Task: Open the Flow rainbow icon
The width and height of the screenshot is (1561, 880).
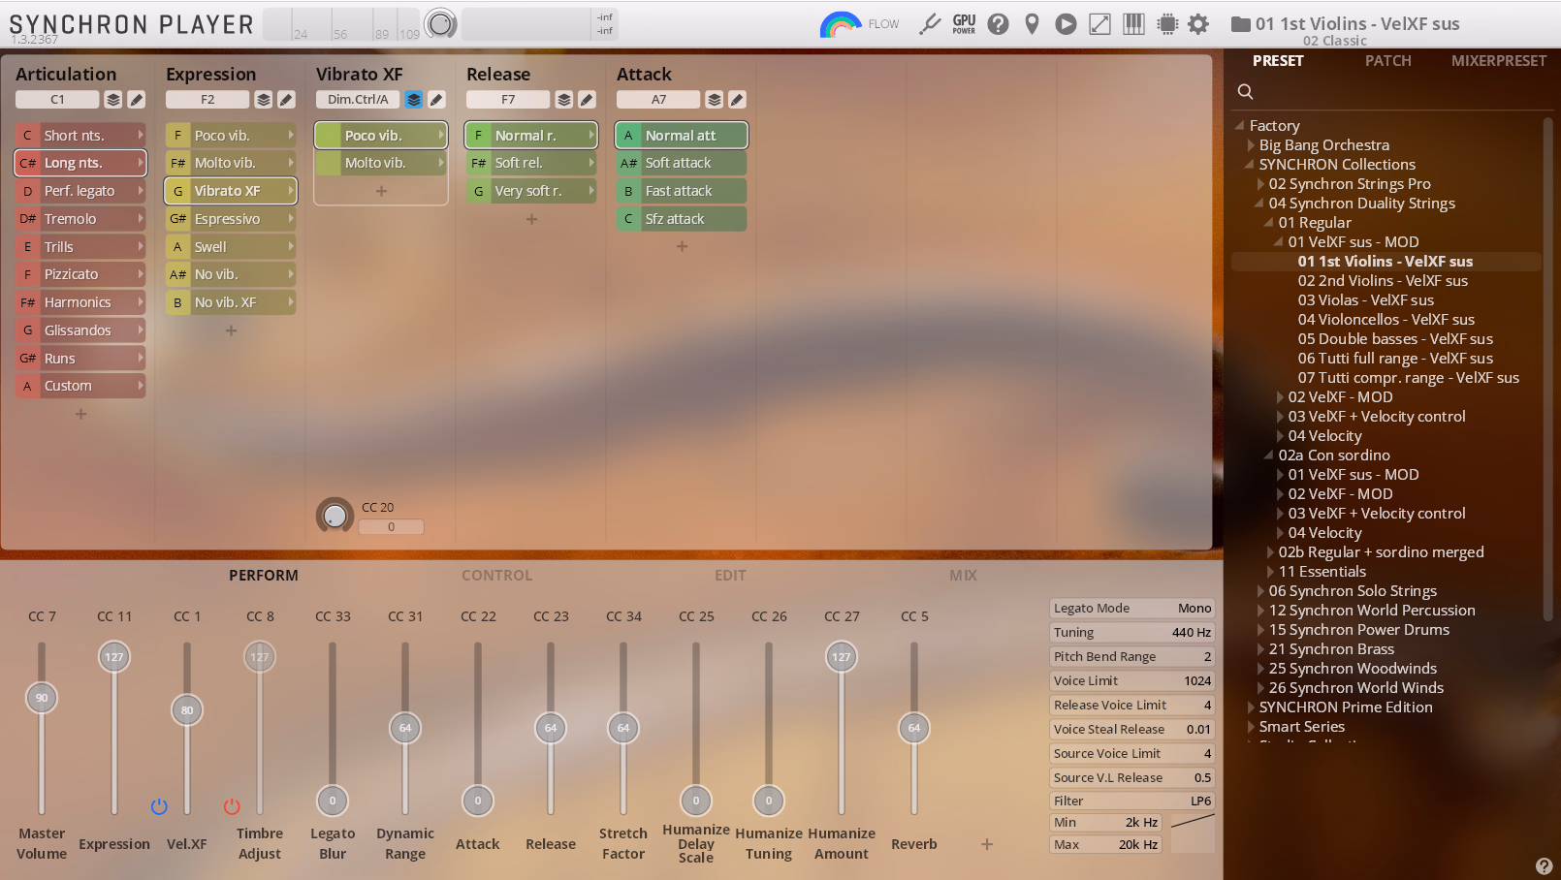Action: point(840,24)
